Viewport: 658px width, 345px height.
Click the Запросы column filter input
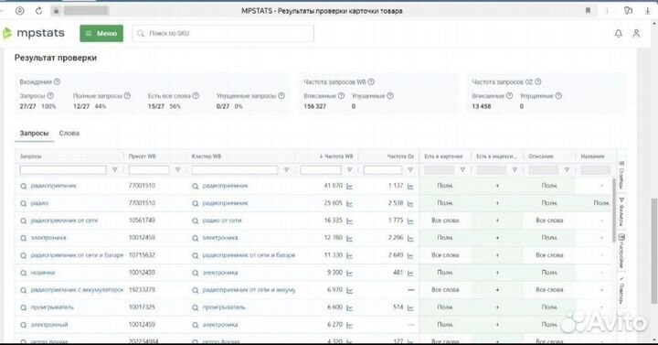point(63,170)
